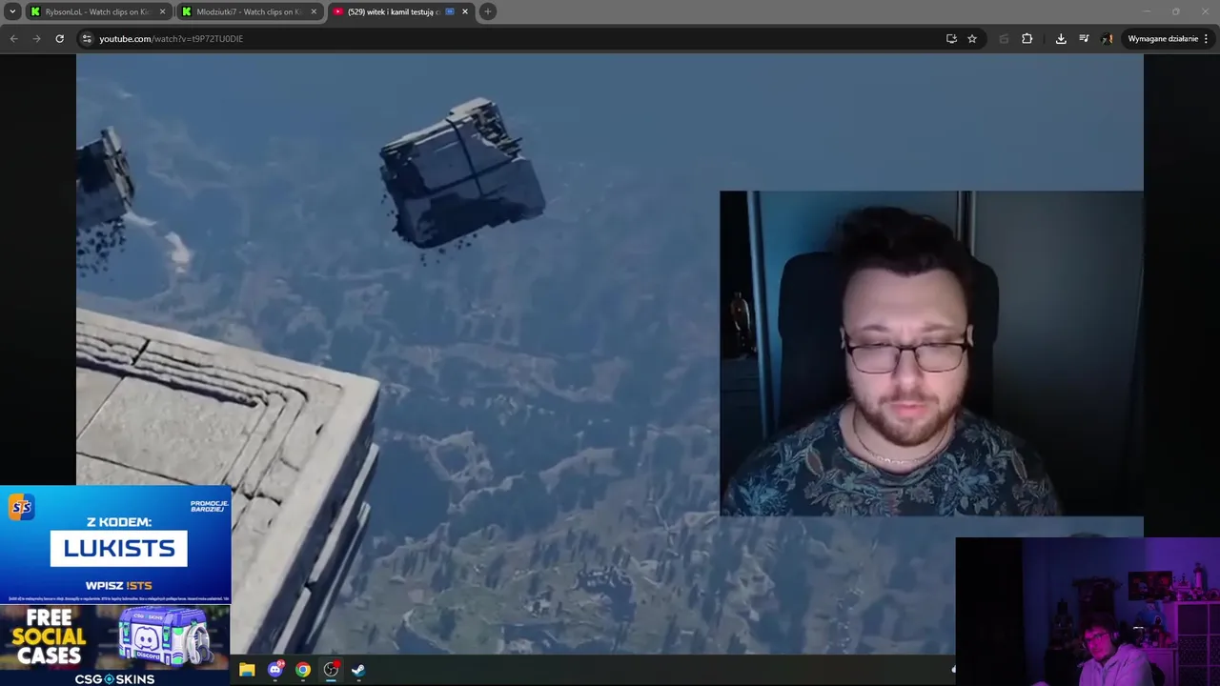Close the Mlodziutki7 tab
Screen dimensions: 1220x686
(314, 11)
